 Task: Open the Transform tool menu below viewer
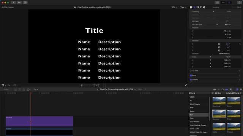4,85
